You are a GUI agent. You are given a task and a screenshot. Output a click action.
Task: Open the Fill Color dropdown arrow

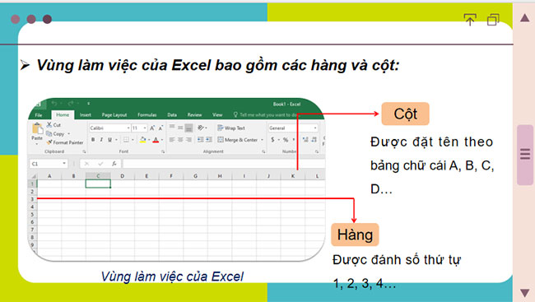[149, 140]
